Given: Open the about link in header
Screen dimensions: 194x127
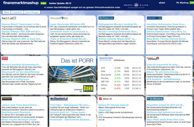Looking at the screenshot, I should [162, 3].
